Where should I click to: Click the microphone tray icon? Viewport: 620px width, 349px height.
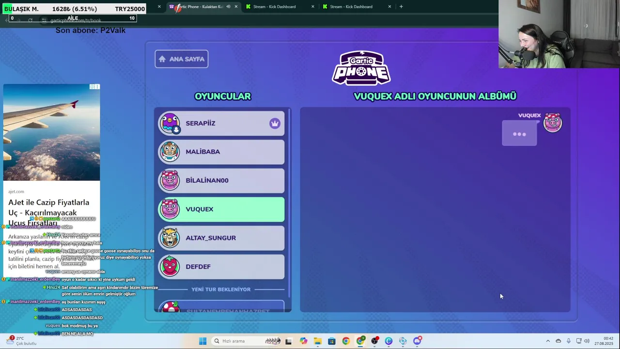(x=569, y=341)
